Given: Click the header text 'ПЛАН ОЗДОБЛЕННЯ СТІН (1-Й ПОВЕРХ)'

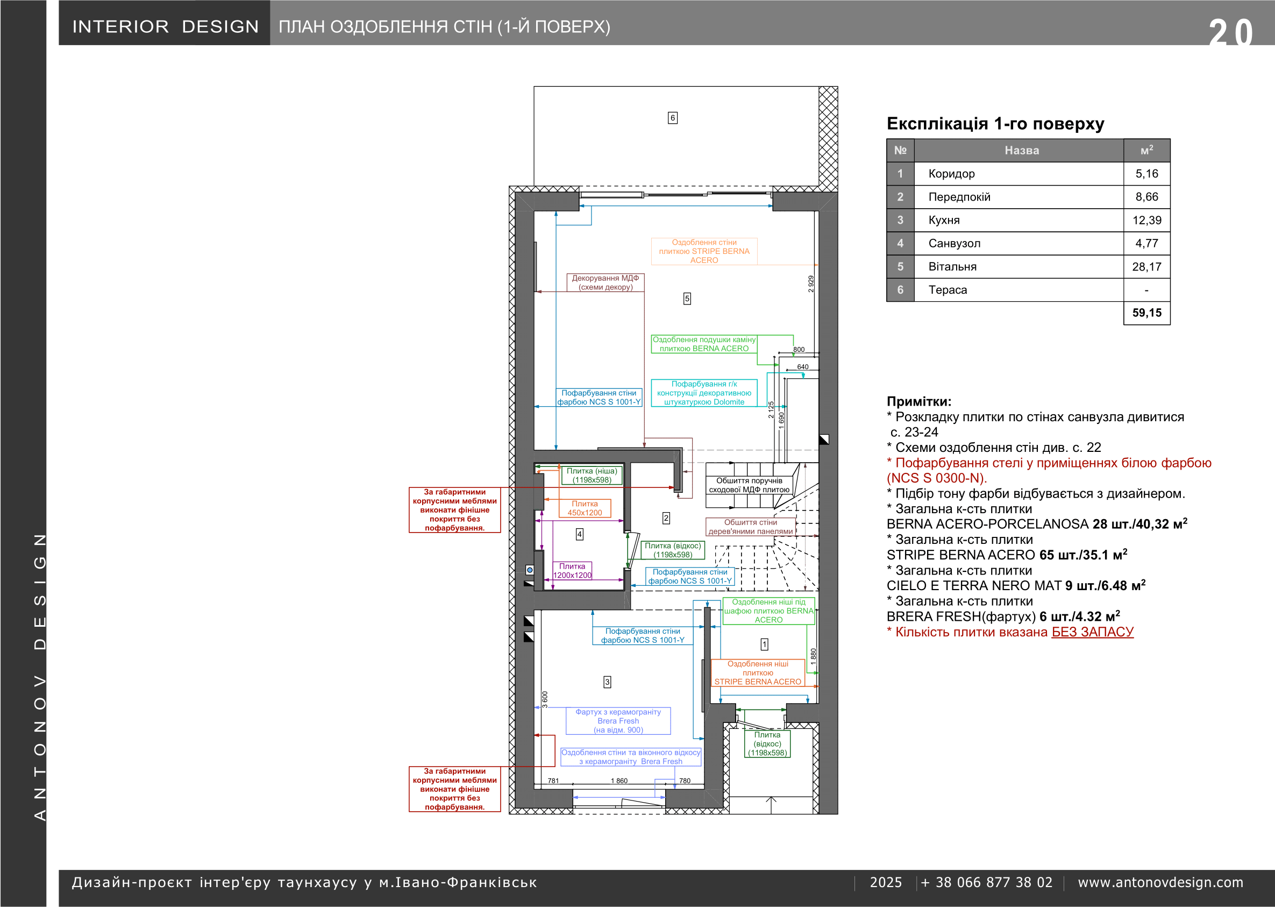Looking at the screenshot, I should (x=444, y=27).
